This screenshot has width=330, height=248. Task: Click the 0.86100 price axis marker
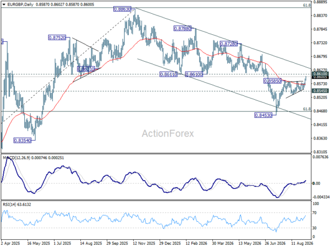tap(320, 74)
